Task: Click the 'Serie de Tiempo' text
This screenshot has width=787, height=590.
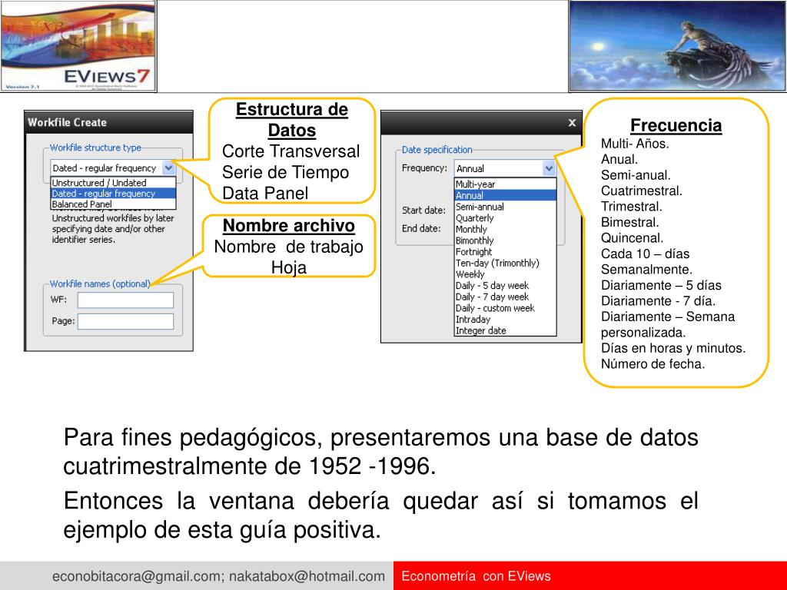Action: [x=286, y=172]
